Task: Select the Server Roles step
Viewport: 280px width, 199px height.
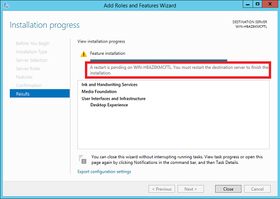Action: click(28, 68)
